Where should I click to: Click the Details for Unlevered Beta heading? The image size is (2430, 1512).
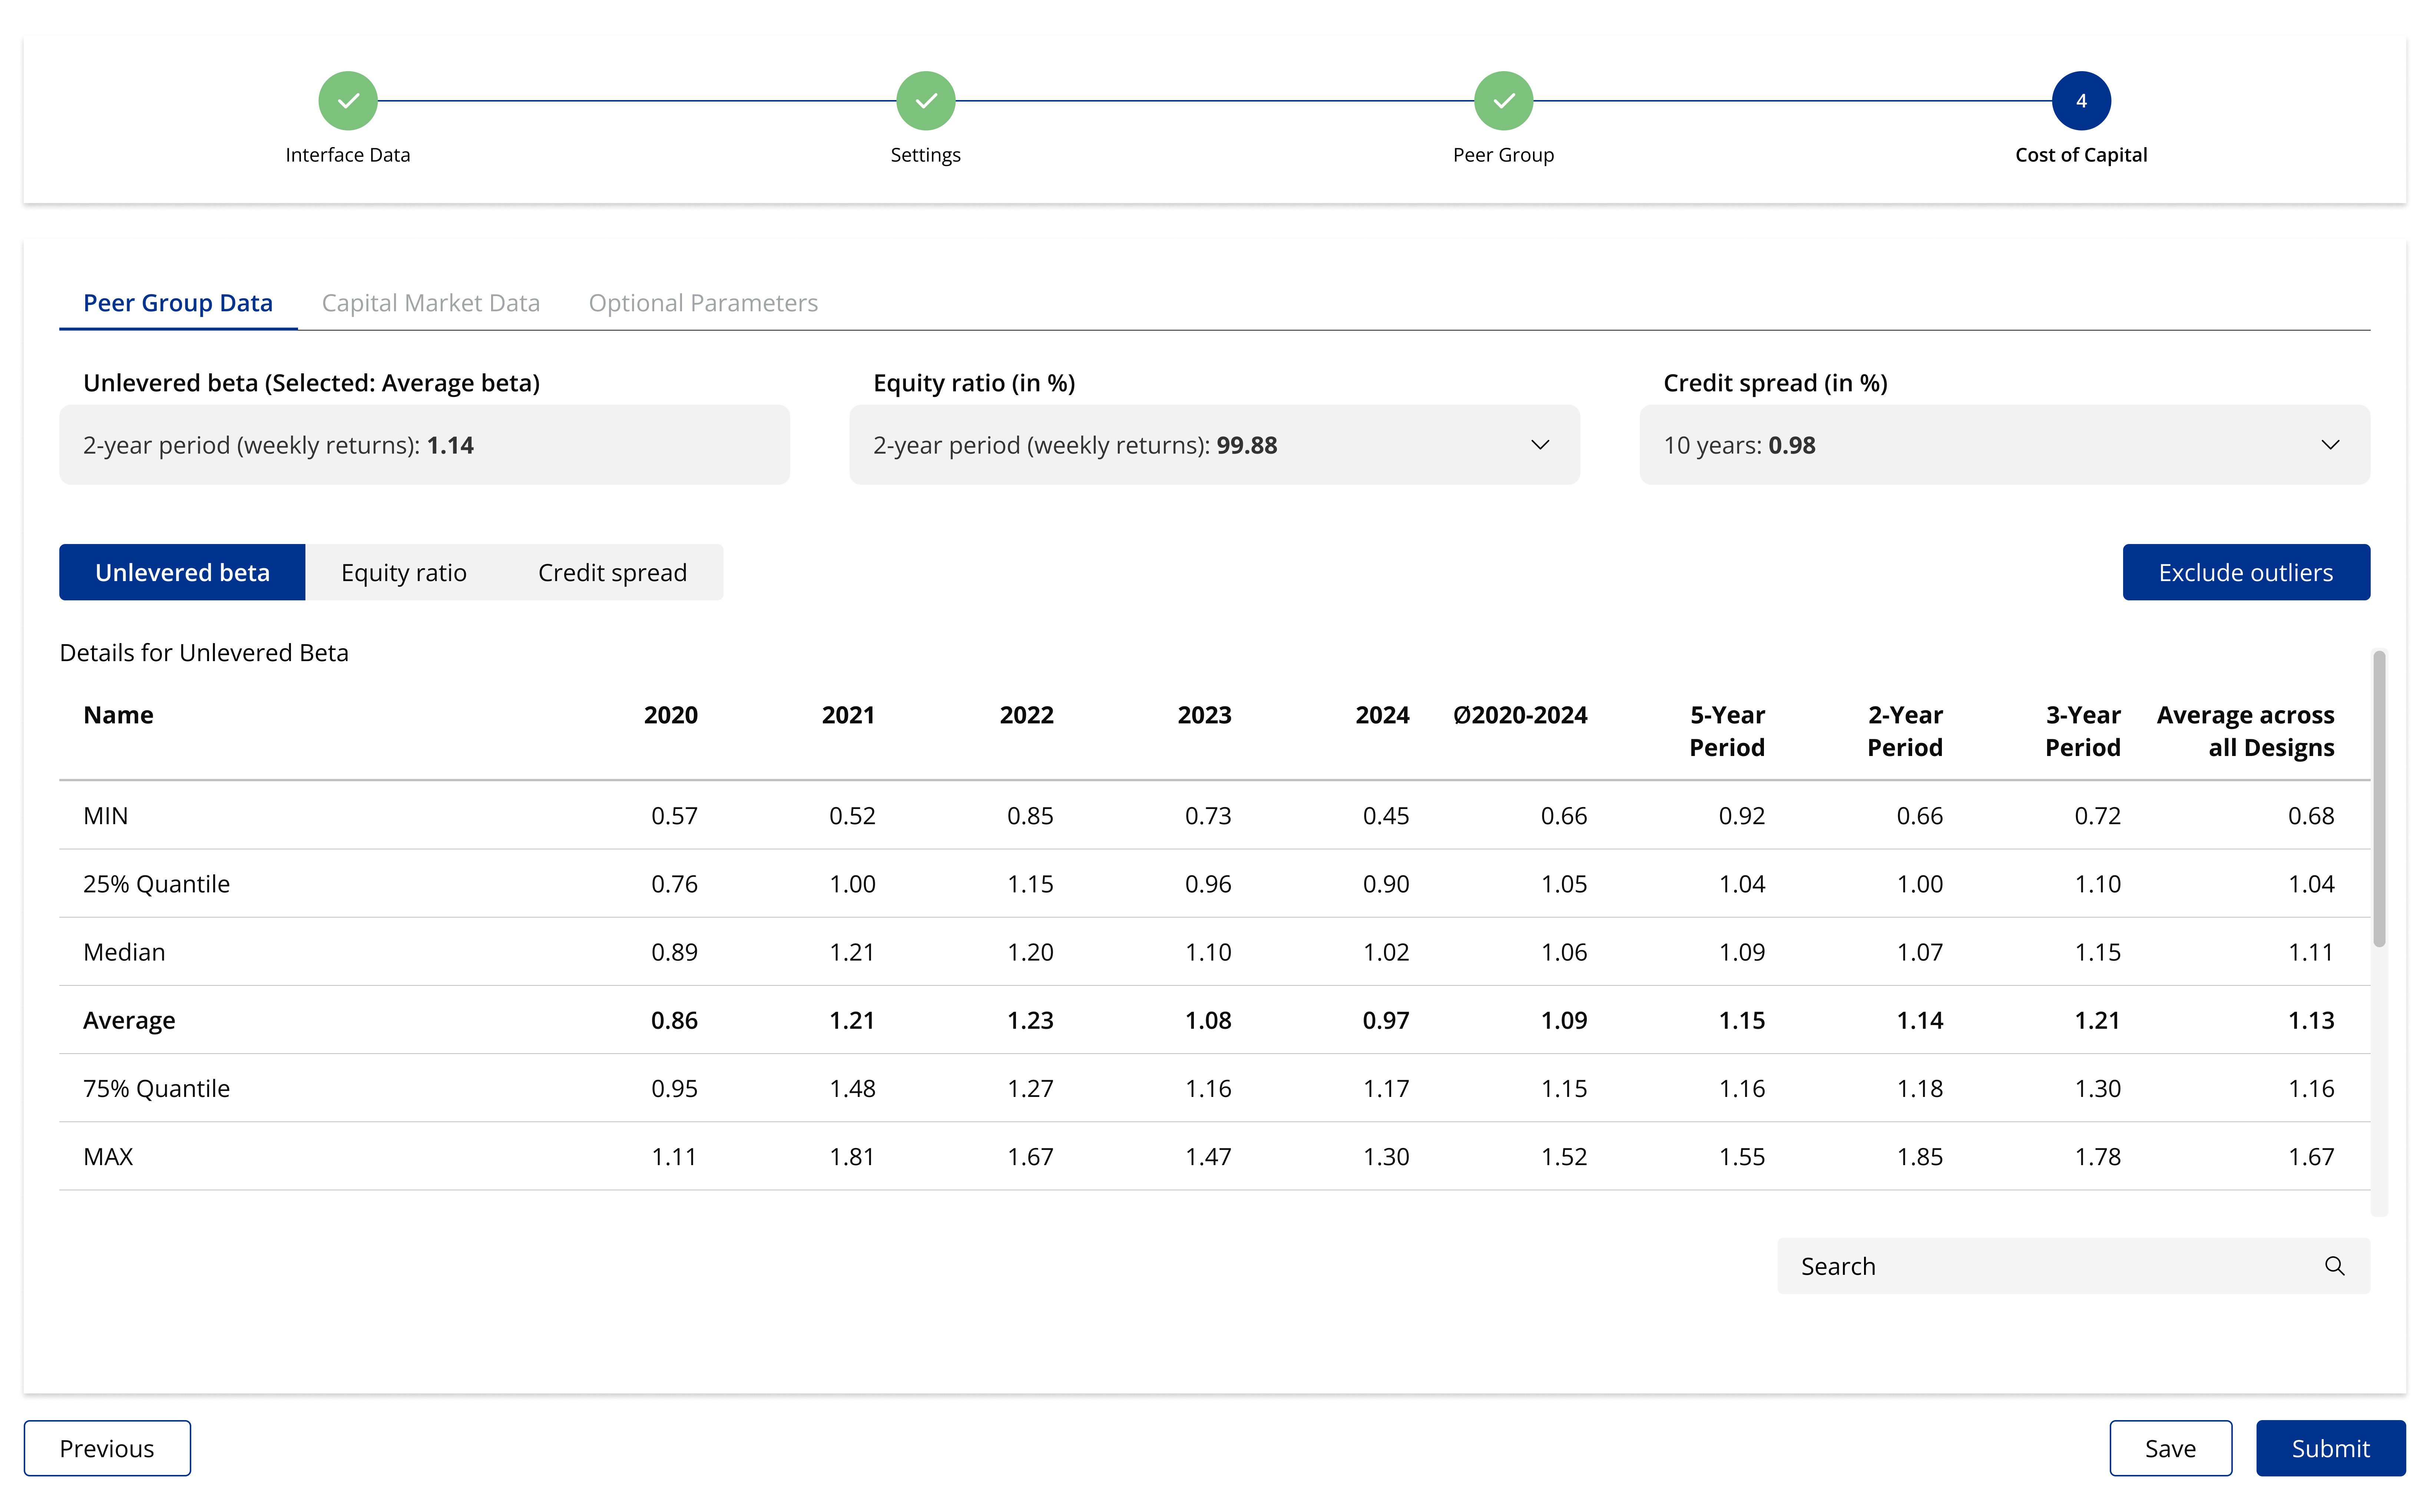pos(204,653)
